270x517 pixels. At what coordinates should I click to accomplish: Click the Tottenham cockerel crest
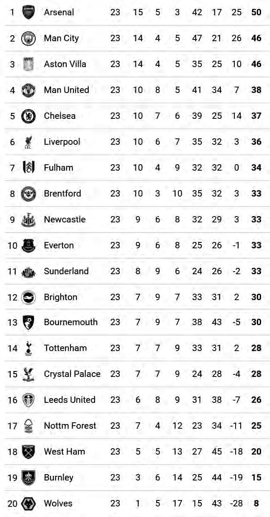tap(28, 348)
